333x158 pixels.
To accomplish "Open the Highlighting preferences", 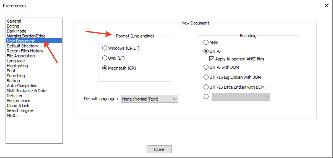I will [17, 66].
